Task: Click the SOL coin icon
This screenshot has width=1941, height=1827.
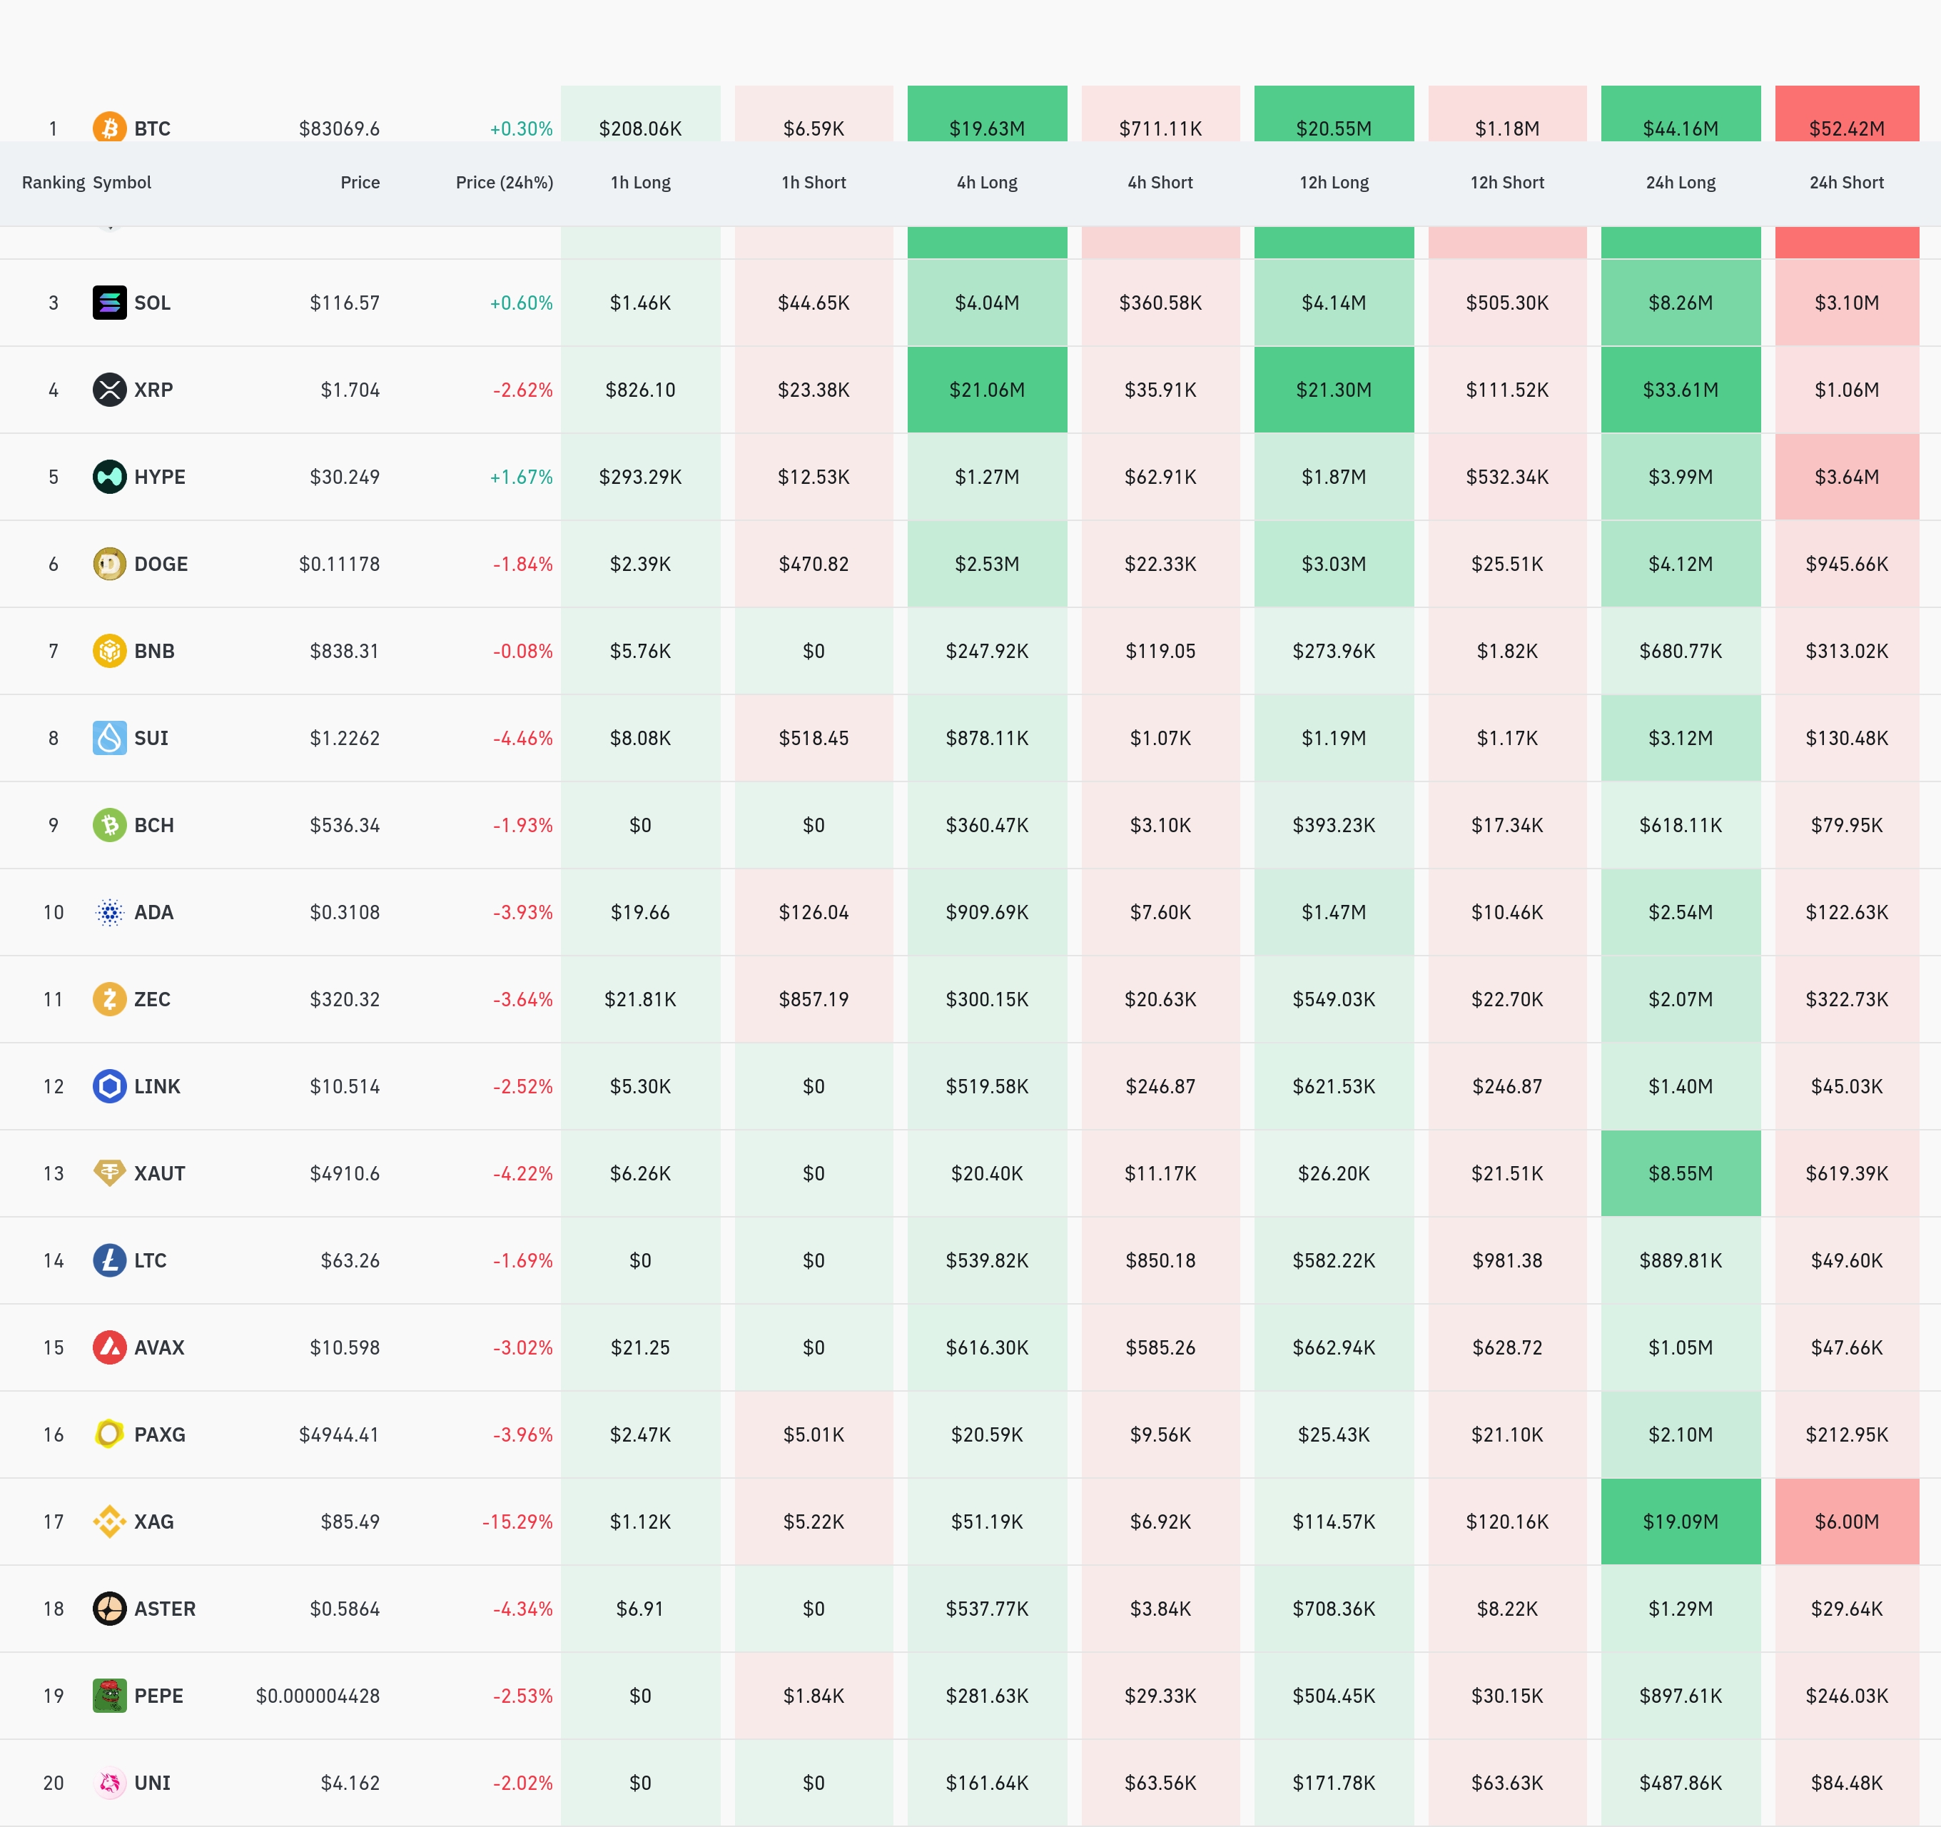Action: click(109, 303)
